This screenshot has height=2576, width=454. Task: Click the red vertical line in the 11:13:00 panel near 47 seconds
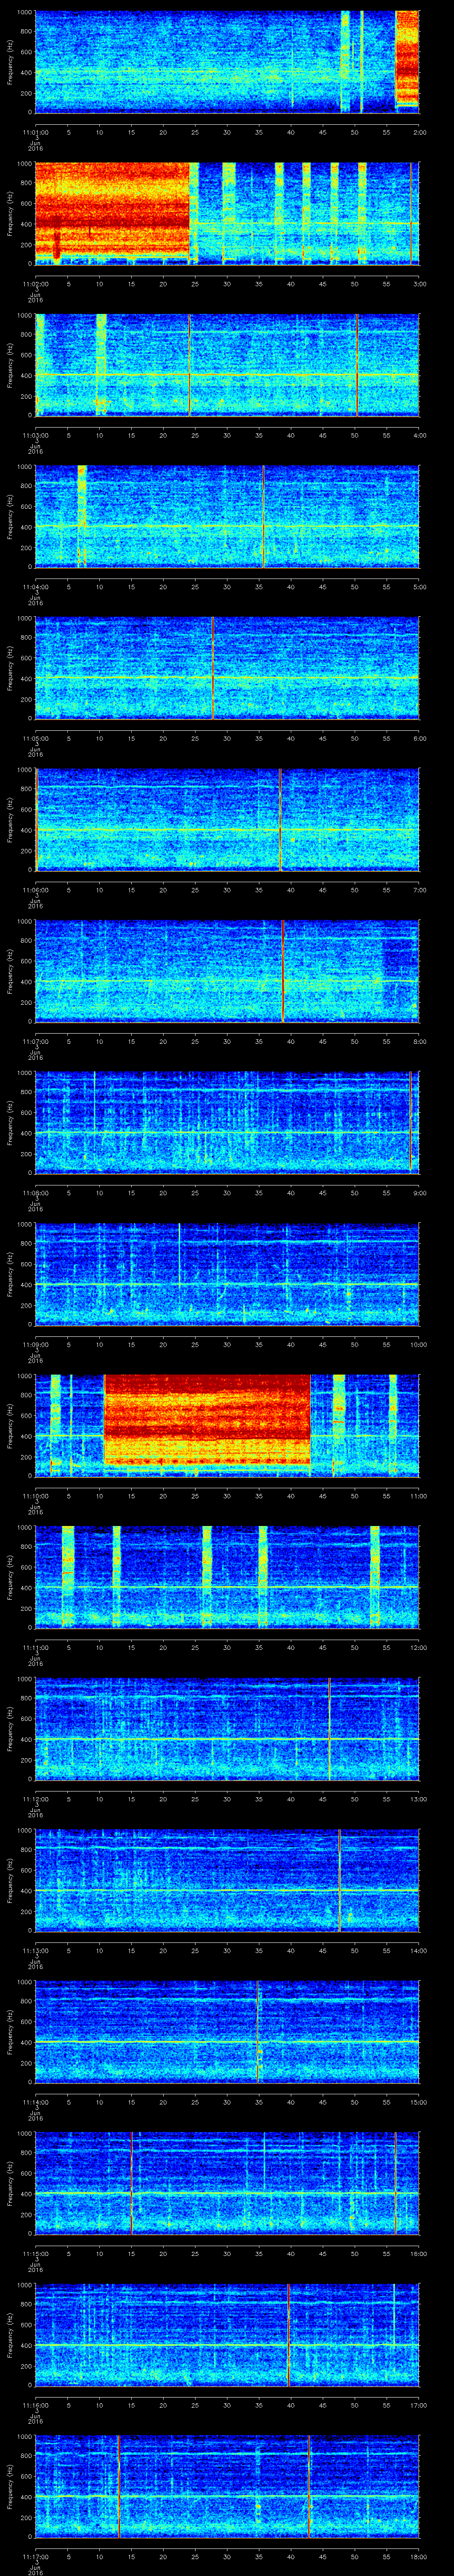[339, 1880]
